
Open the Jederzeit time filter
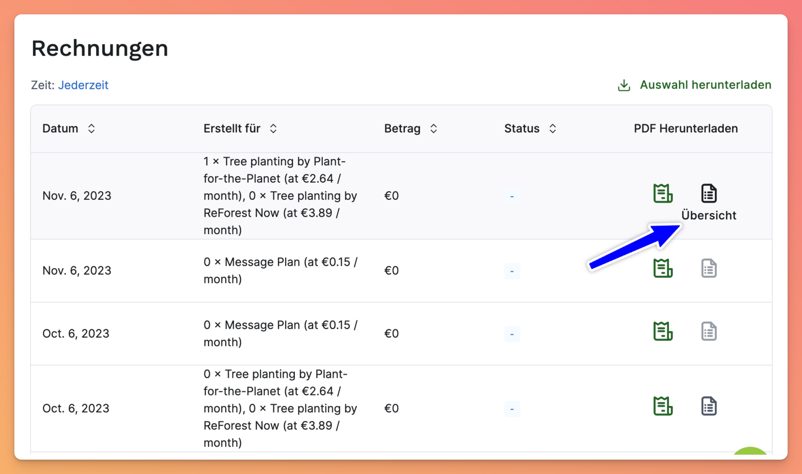[83, 85]
